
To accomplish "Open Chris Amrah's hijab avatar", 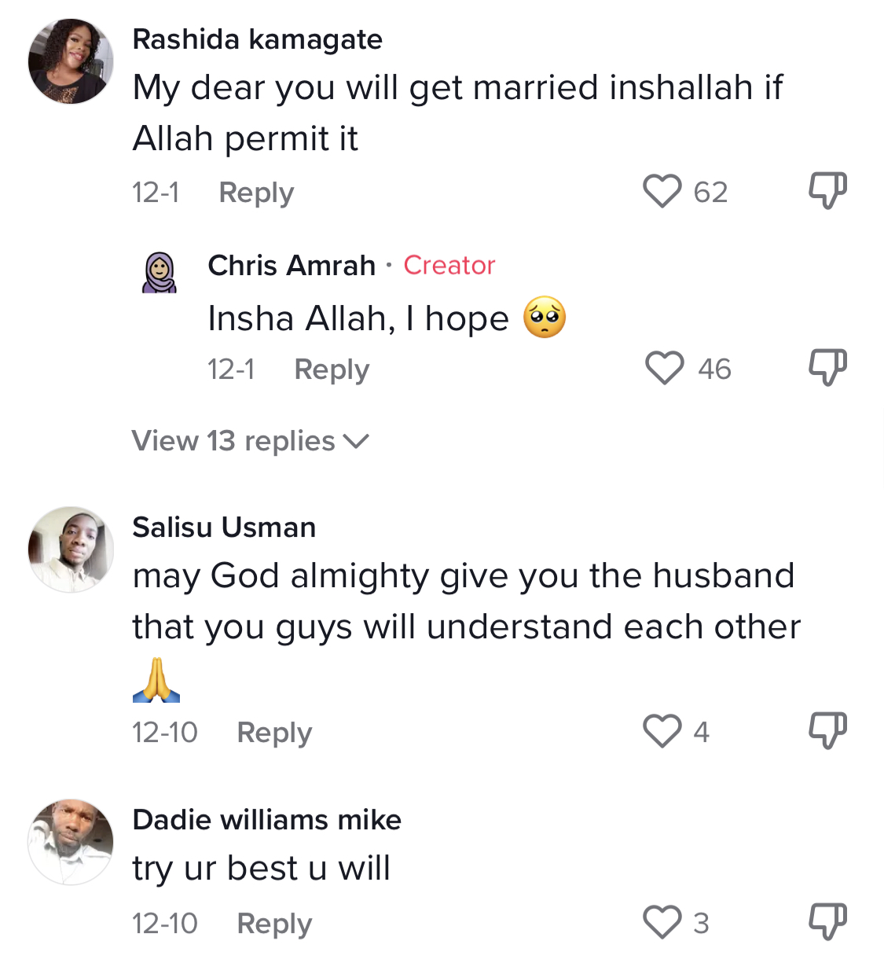I will click(160, 273).
